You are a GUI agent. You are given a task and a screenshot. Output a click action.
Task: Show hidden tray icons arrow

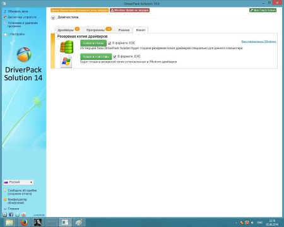coord(236,223)
